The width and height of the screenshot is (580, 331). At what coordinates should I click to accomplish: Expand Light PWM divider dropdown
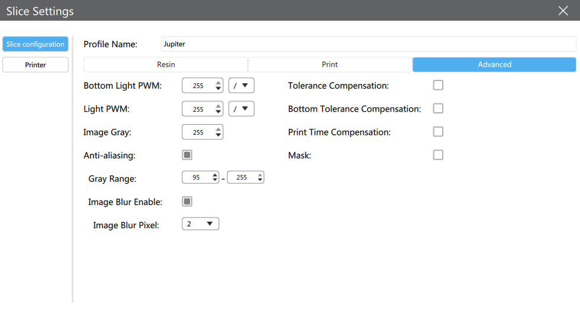coord(241,109)
